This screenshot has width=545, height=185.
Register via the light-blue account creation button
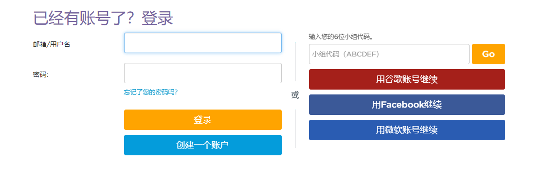202,145
